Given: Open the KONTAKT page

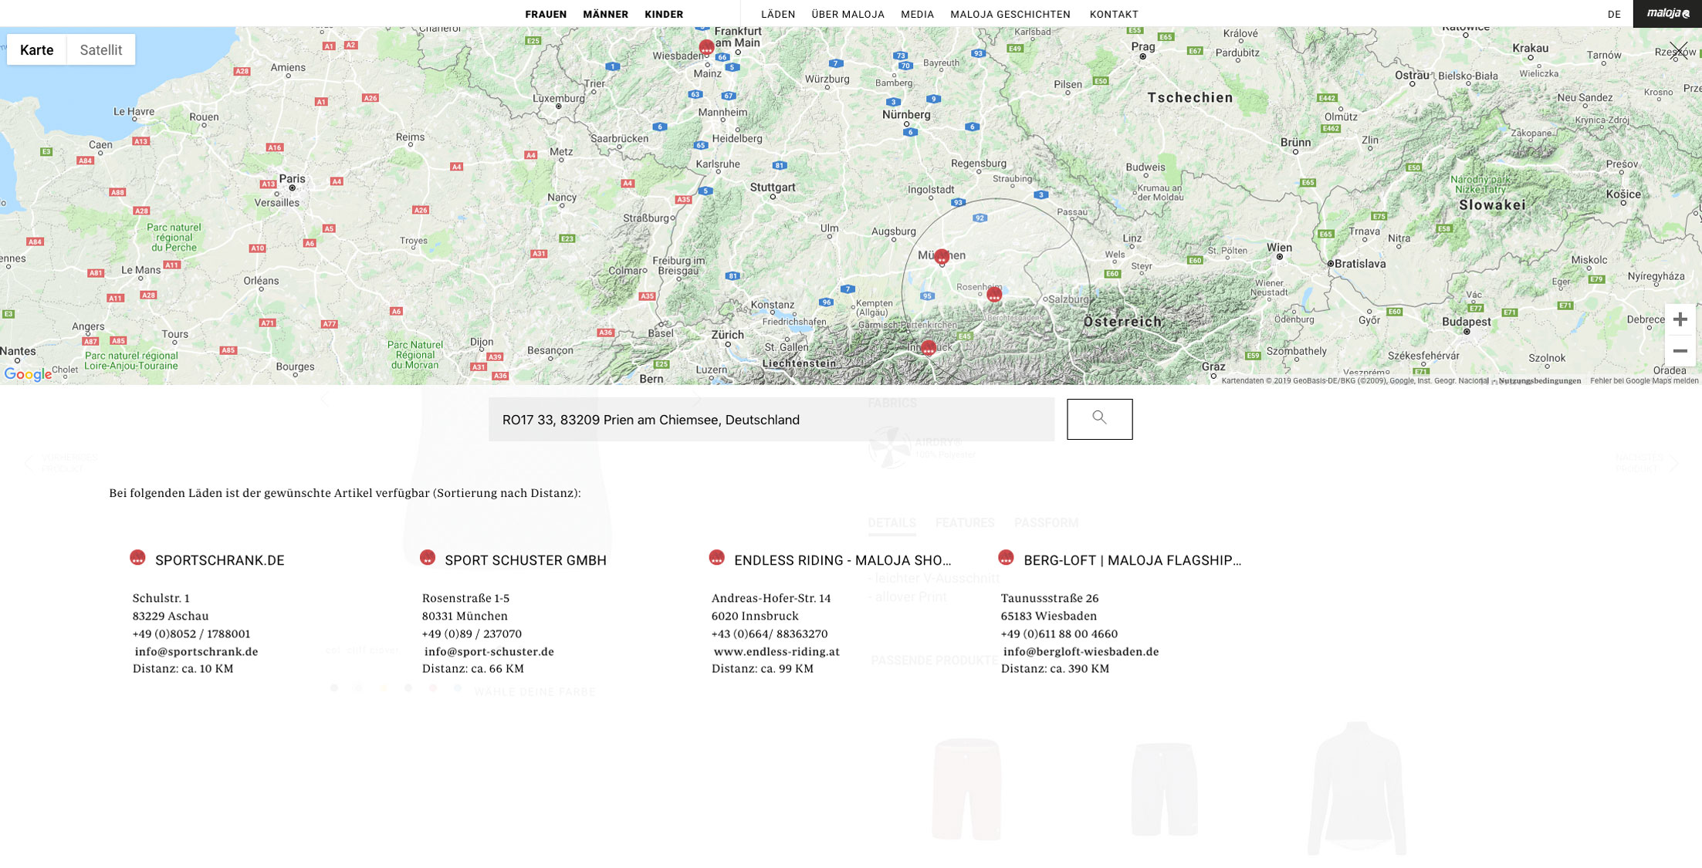Looking at the screenshot, I should (x=1114, y=15).
